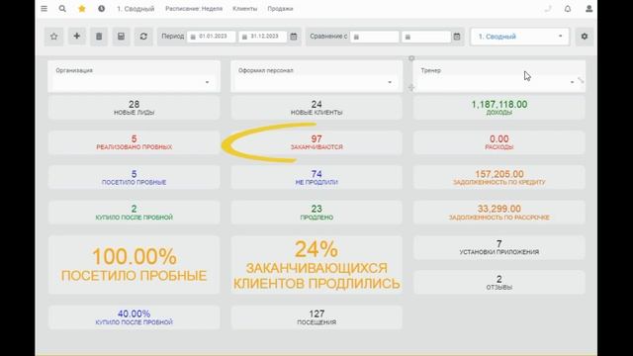This screenshot has width=633, height=356.
Task: Expand the Тренер filter dropdown
Action: coord(498,82)
